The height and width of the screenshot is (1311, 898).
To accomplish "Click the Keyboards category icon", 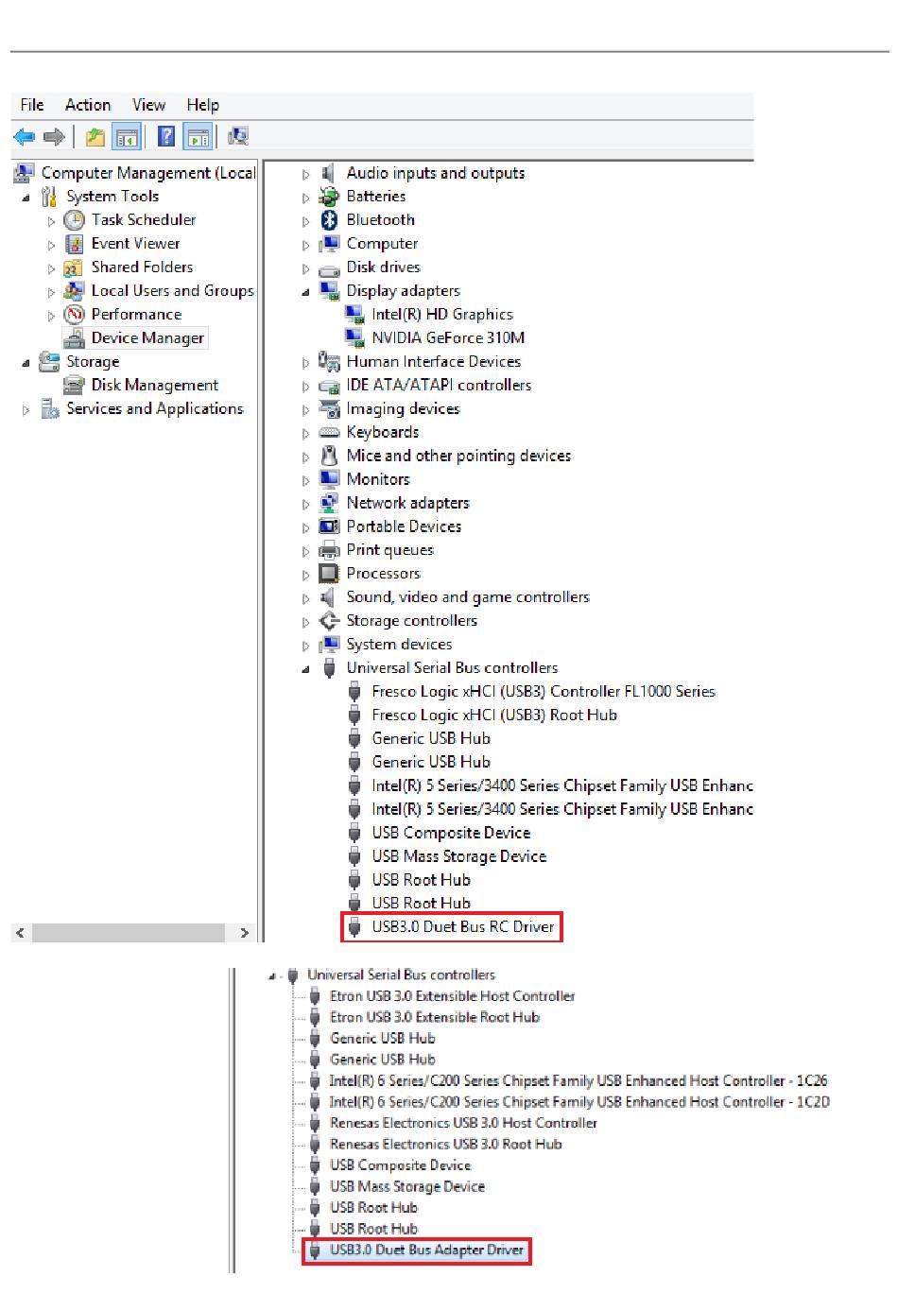I will coord(329,432).
